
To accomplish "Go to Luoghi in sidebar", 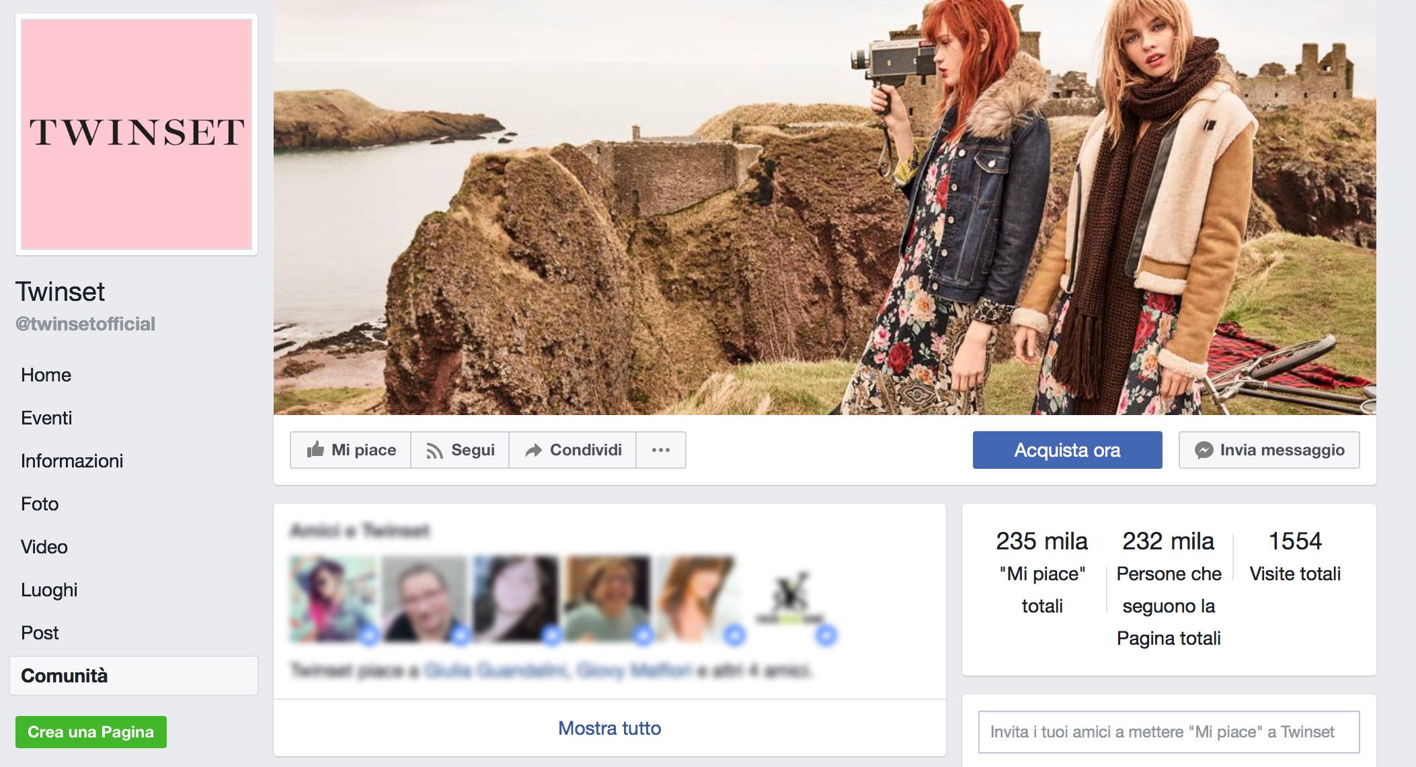I will tap(49, 590).
